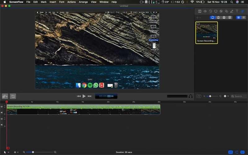The width and height of the screenshot is (248, 155).
Task: Click the red playhead marker on ruler
Action: point(7,102)
